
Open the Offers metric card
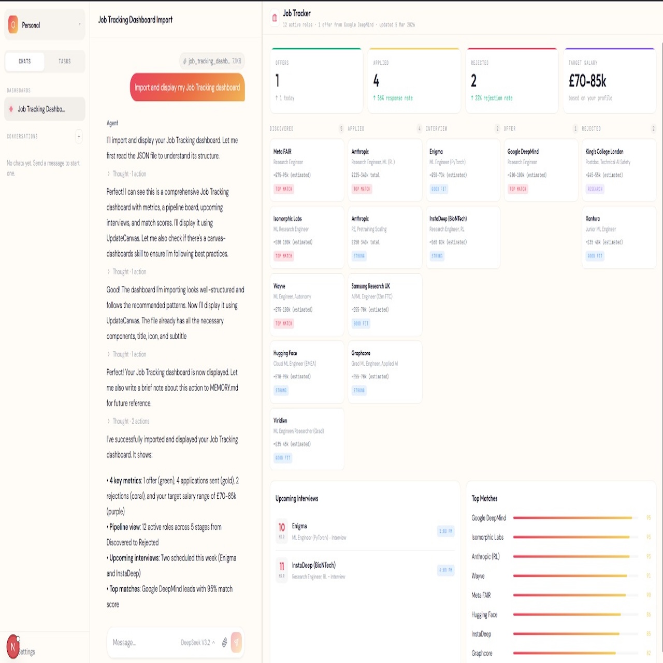[x=316, y=80]
